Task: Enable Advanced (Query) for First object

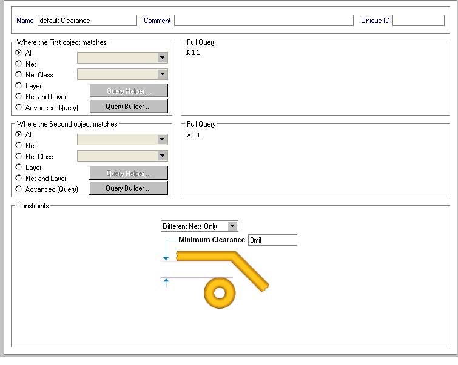Action: 19,107
